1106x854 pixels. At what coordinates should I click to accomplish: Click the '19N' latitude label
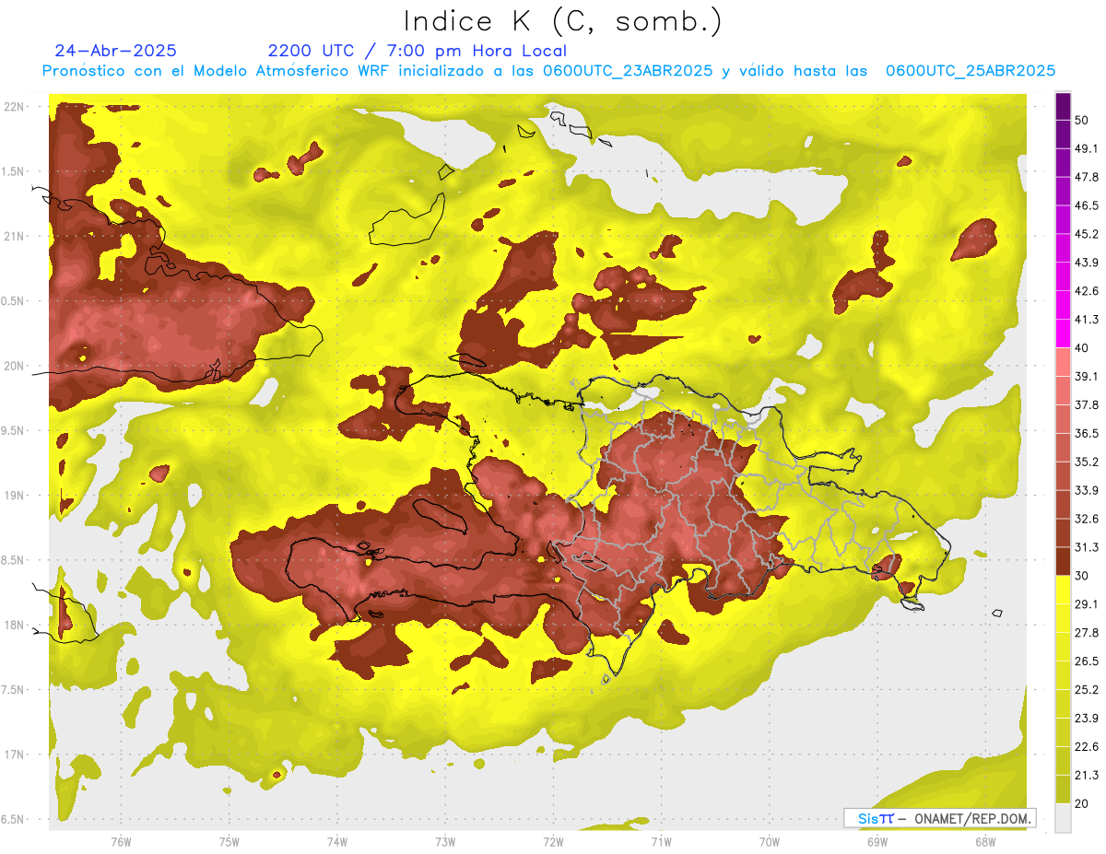(x=15, y=496)
